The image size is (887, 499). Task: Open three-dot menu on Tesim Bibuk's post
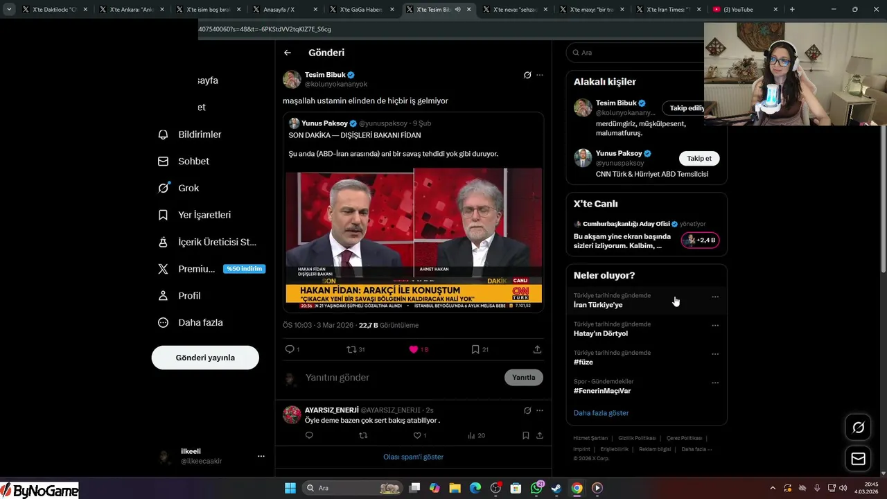click(x=540, y=75)
